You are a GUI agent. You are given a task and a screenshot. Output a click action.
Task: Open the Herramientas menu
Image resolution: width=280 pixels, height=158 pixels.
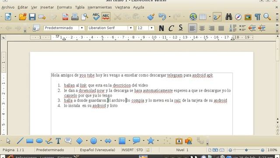(100, 7)
